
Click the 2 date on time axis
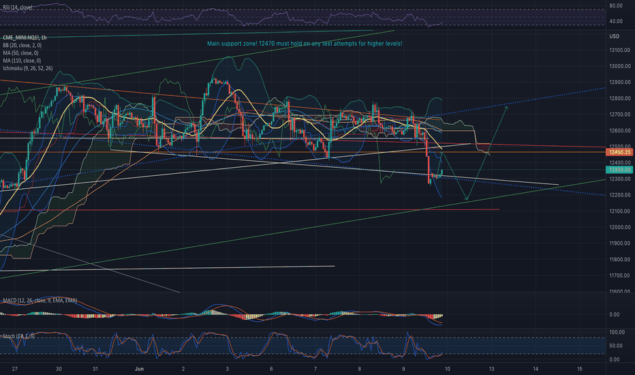click(x=183, y=369)
